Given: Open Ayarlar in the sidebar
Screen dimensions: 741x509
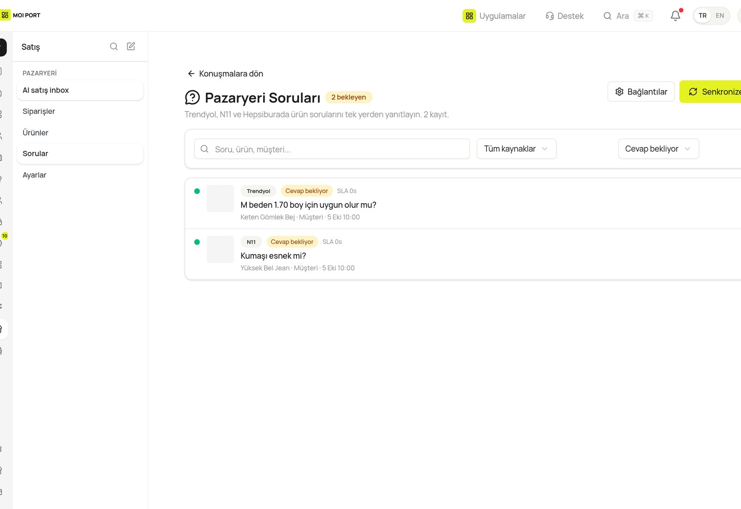Looking at the screenshot, I should point(80,175).
